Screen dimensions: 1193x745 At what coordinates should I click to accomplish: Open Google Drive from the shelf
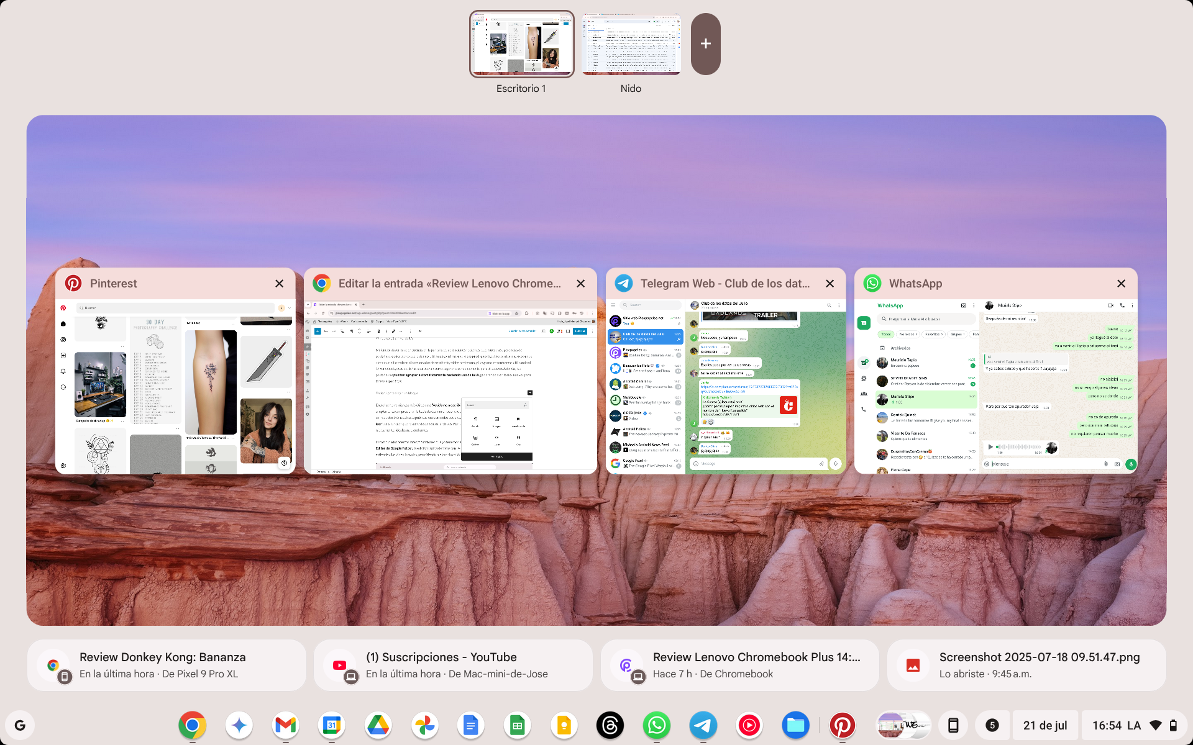pos(378,725)
